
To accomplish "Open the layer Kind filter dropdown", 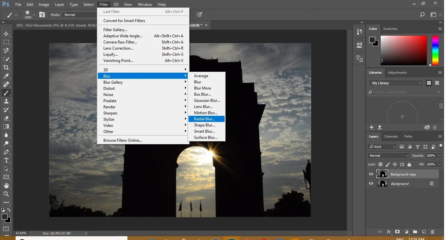I will coord(382,147).
